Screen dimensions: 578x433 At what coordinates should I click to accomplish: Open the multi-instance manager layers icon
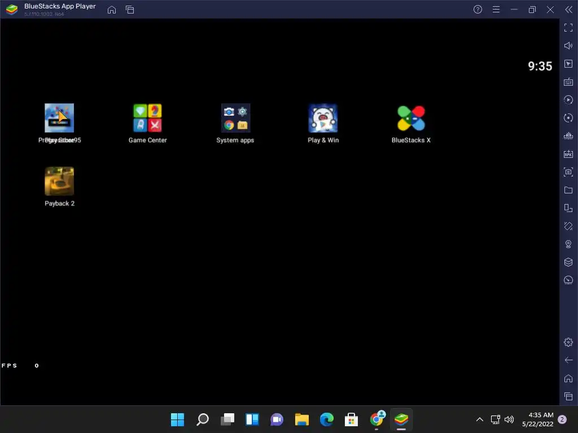click(x=568, y=262)
